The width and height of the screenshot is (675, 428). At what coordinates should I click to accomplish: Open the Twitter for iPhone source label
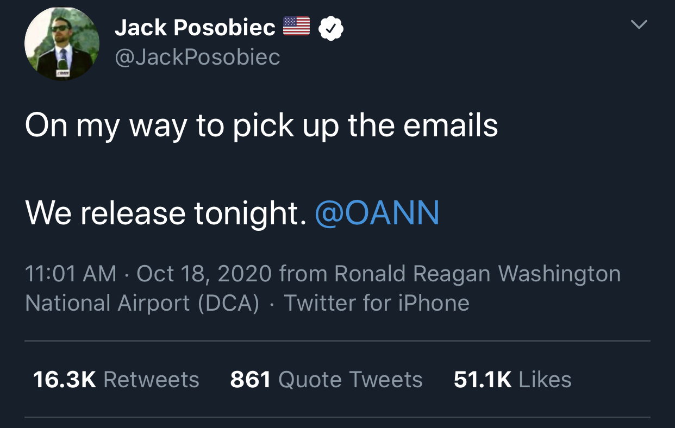click(377, 303)
